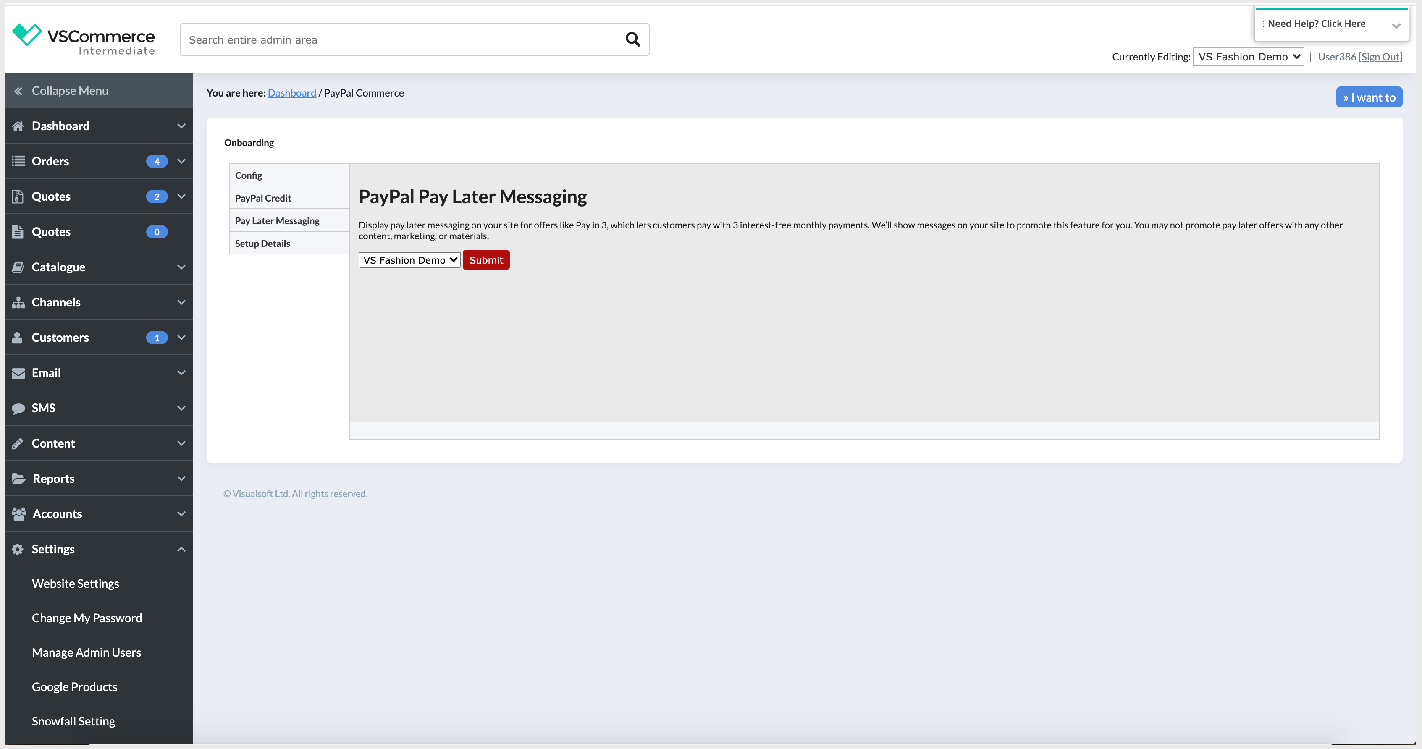Collapse the Settings section chevron
The width and height of the screenshot is (1422, 749).
click(181, 549)
